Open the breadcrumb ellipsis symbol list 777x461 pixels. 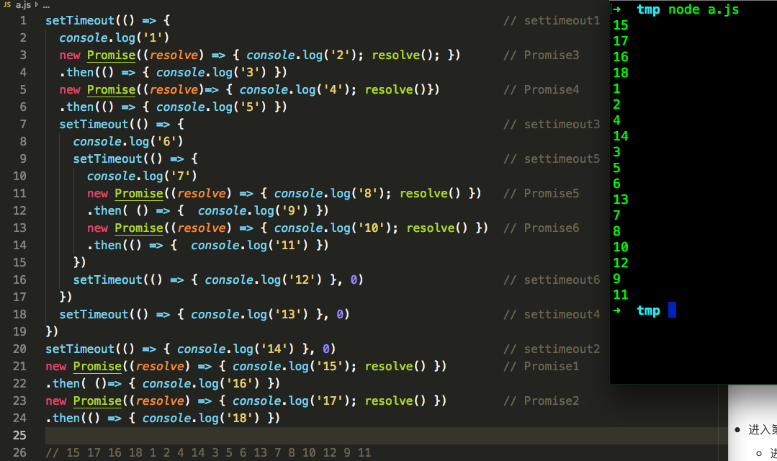[x=46, y=5]
